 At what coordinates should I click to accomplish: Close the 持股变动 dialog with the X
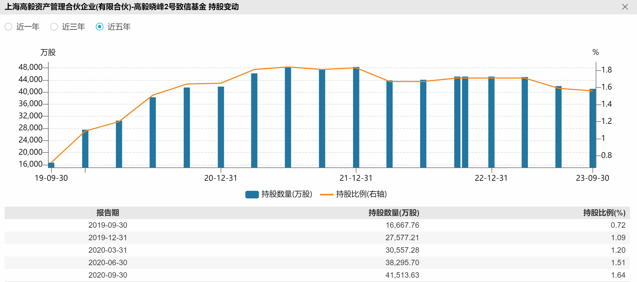pyautogui.click(x=625, y=7)
